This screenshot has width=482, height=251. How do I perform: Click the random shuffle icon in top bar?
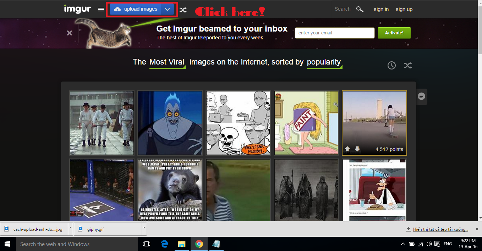pos(183,10)
